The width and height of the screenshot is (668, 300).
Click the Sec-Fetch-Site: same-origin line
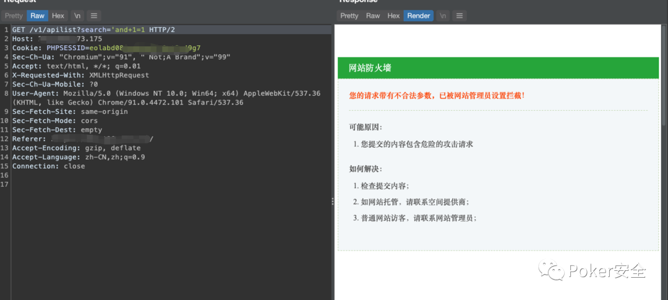(70, 111)
